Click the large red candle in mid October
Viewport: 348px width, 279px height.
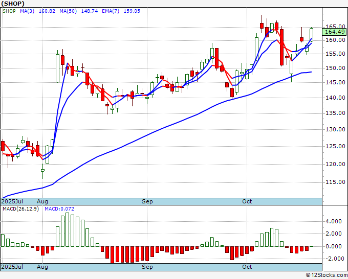[x=281, y=47]
